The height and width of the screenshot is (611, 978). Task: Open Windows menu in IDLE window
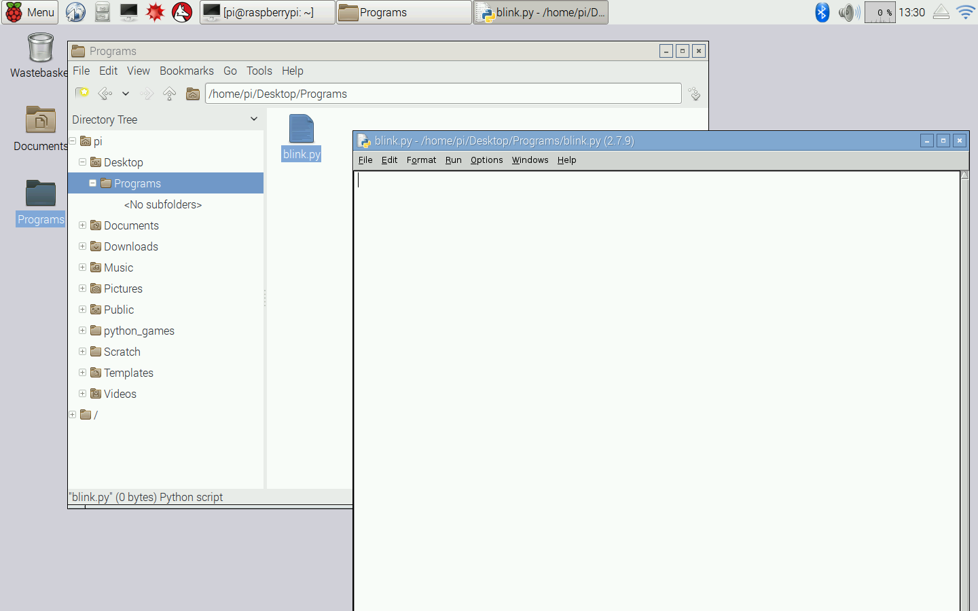(530, 160)
